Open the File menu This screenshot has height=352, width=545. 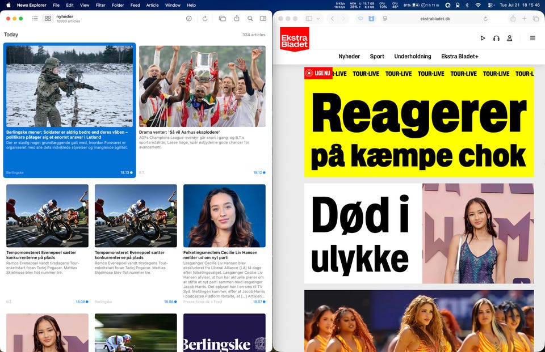tap(56, 5)
